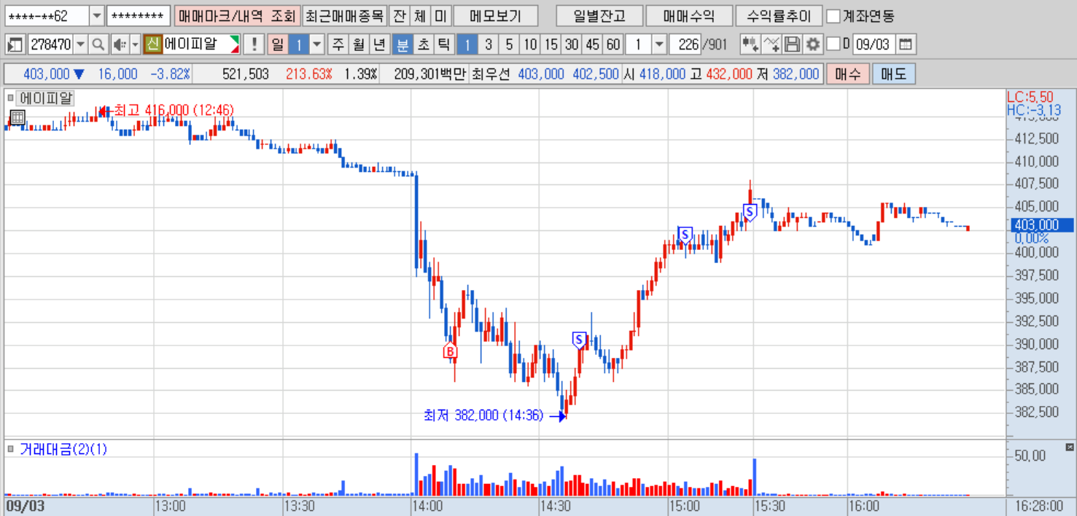Toggle the 분 minute chart button
Viewport: 1077px width, 516px height.
402,44
